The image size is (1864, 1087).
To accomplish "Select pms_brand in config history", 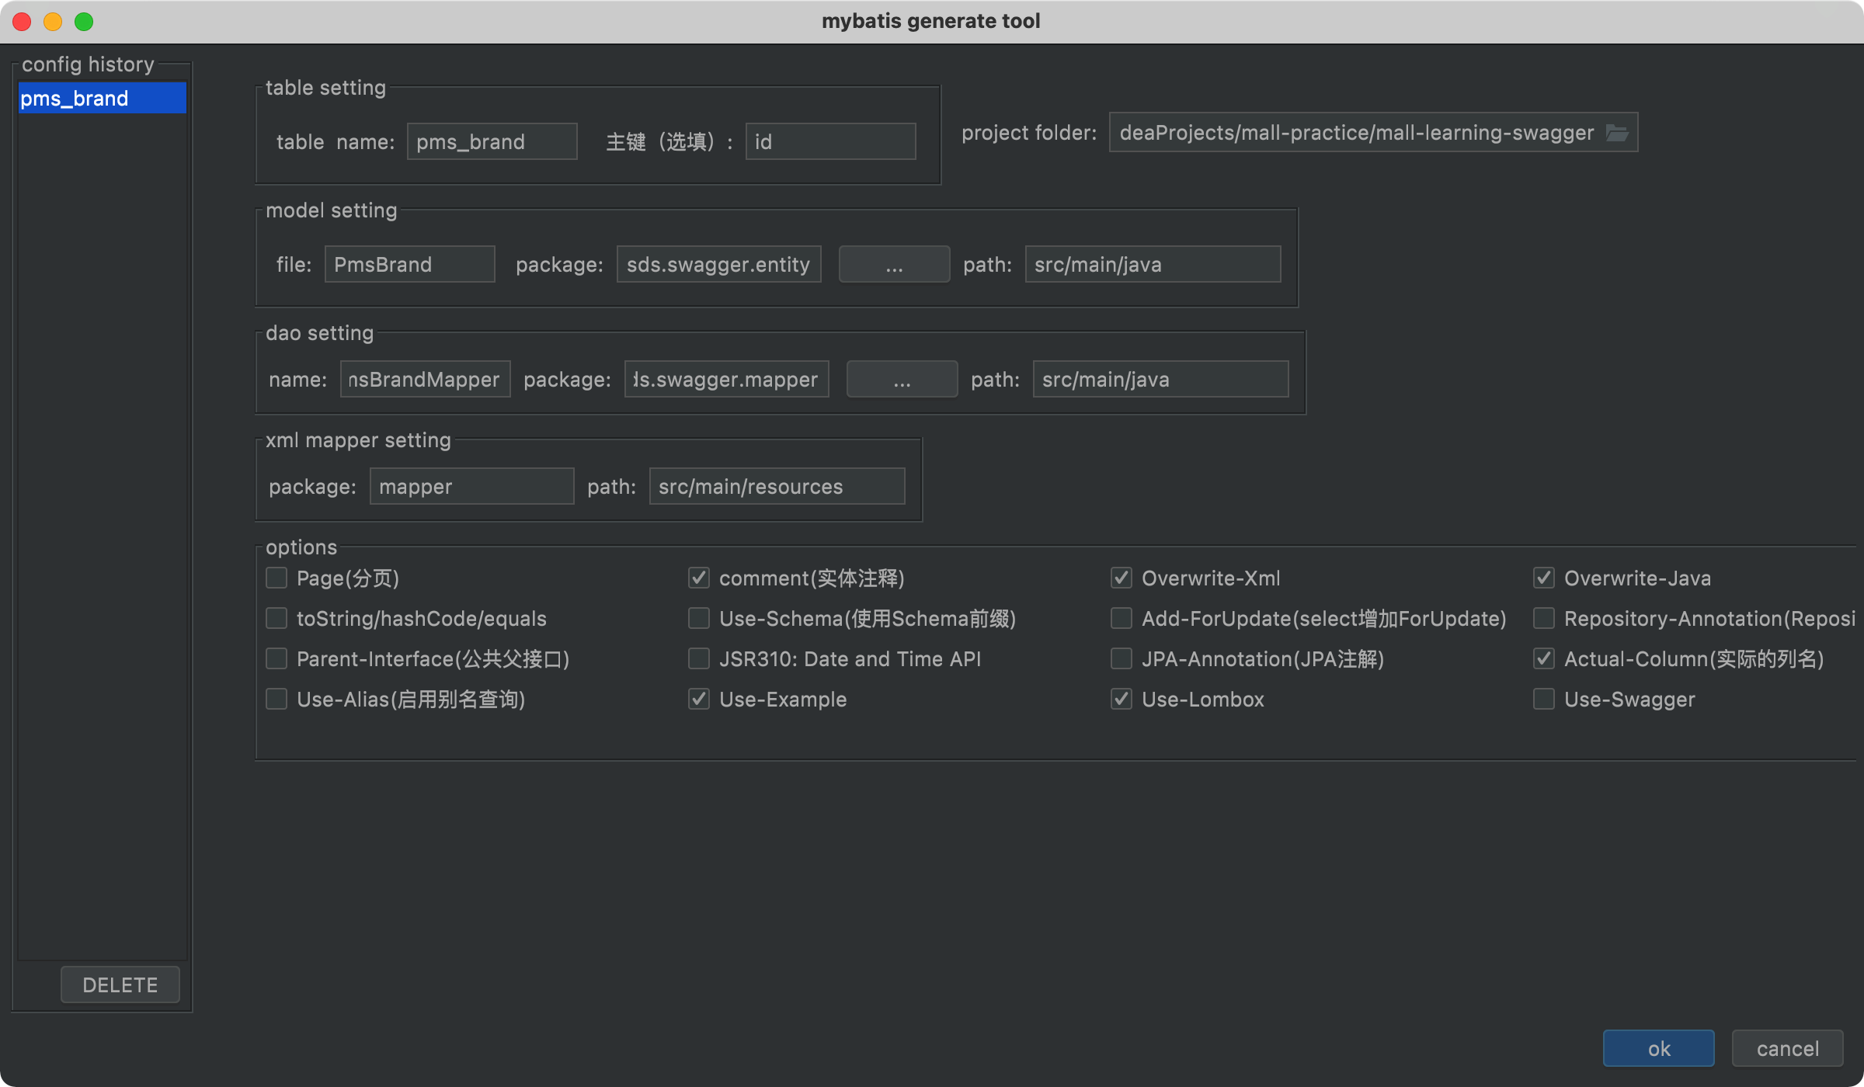I will point(102,99).
